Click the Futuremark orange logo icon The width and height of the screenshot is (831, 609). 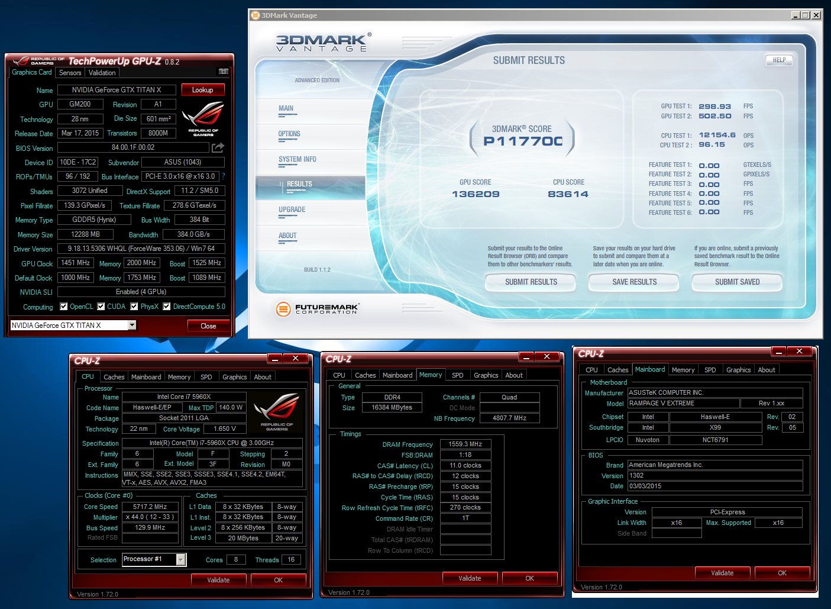(283, 309)
